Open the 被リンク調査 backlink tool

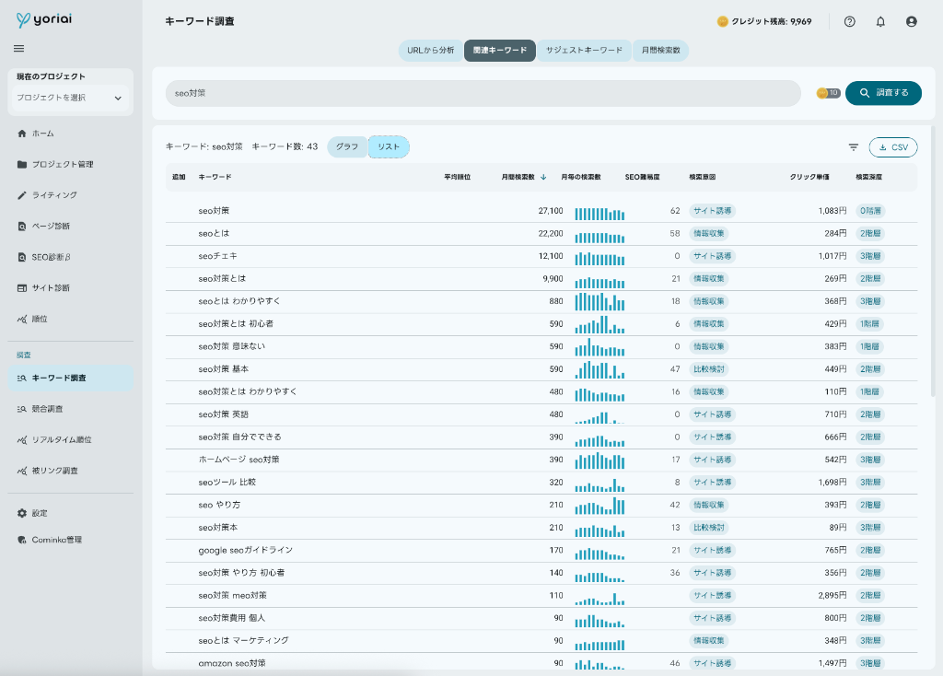tap(55, 472)
